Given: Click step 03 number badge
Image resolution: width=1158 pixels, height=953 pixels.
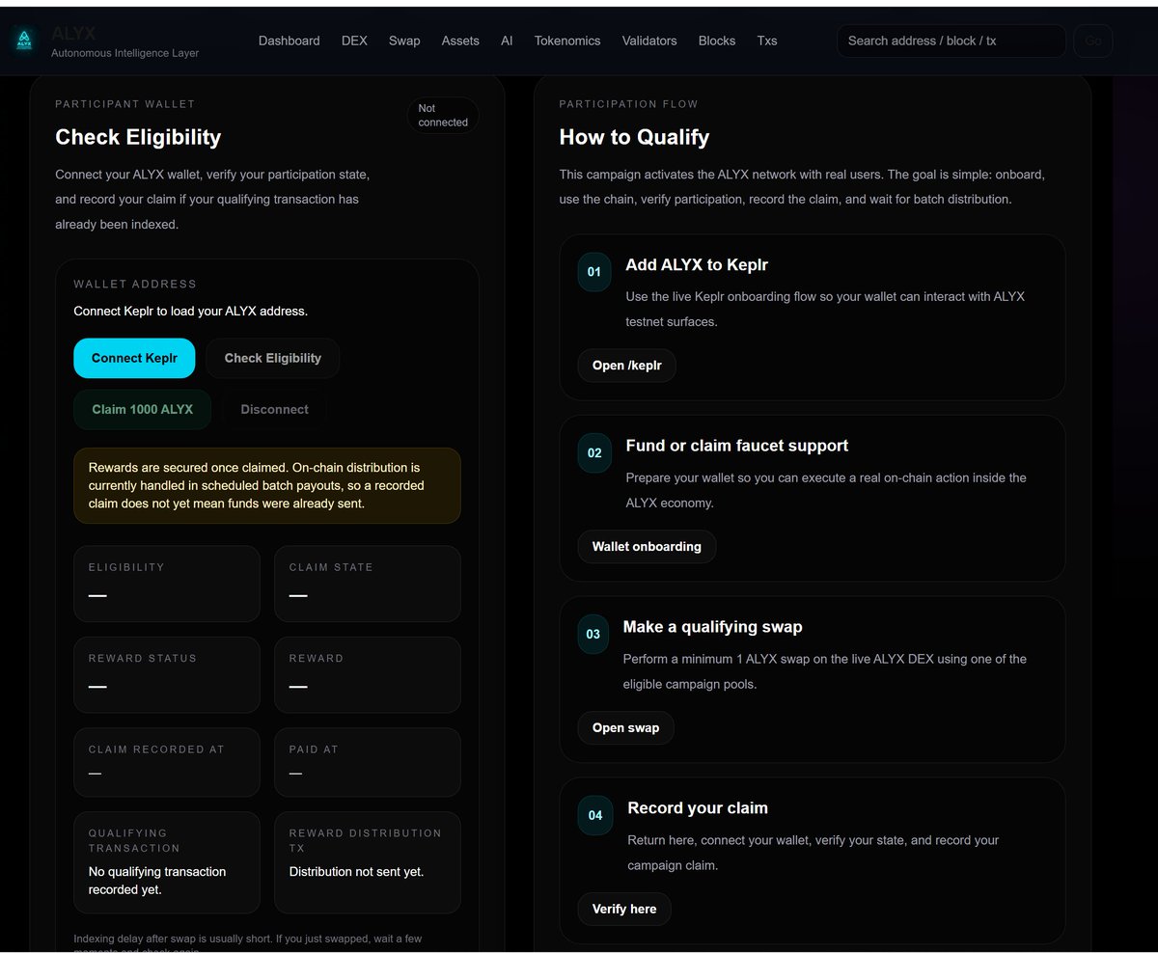Looking at the screenshot, I should (x=593, y=634).
